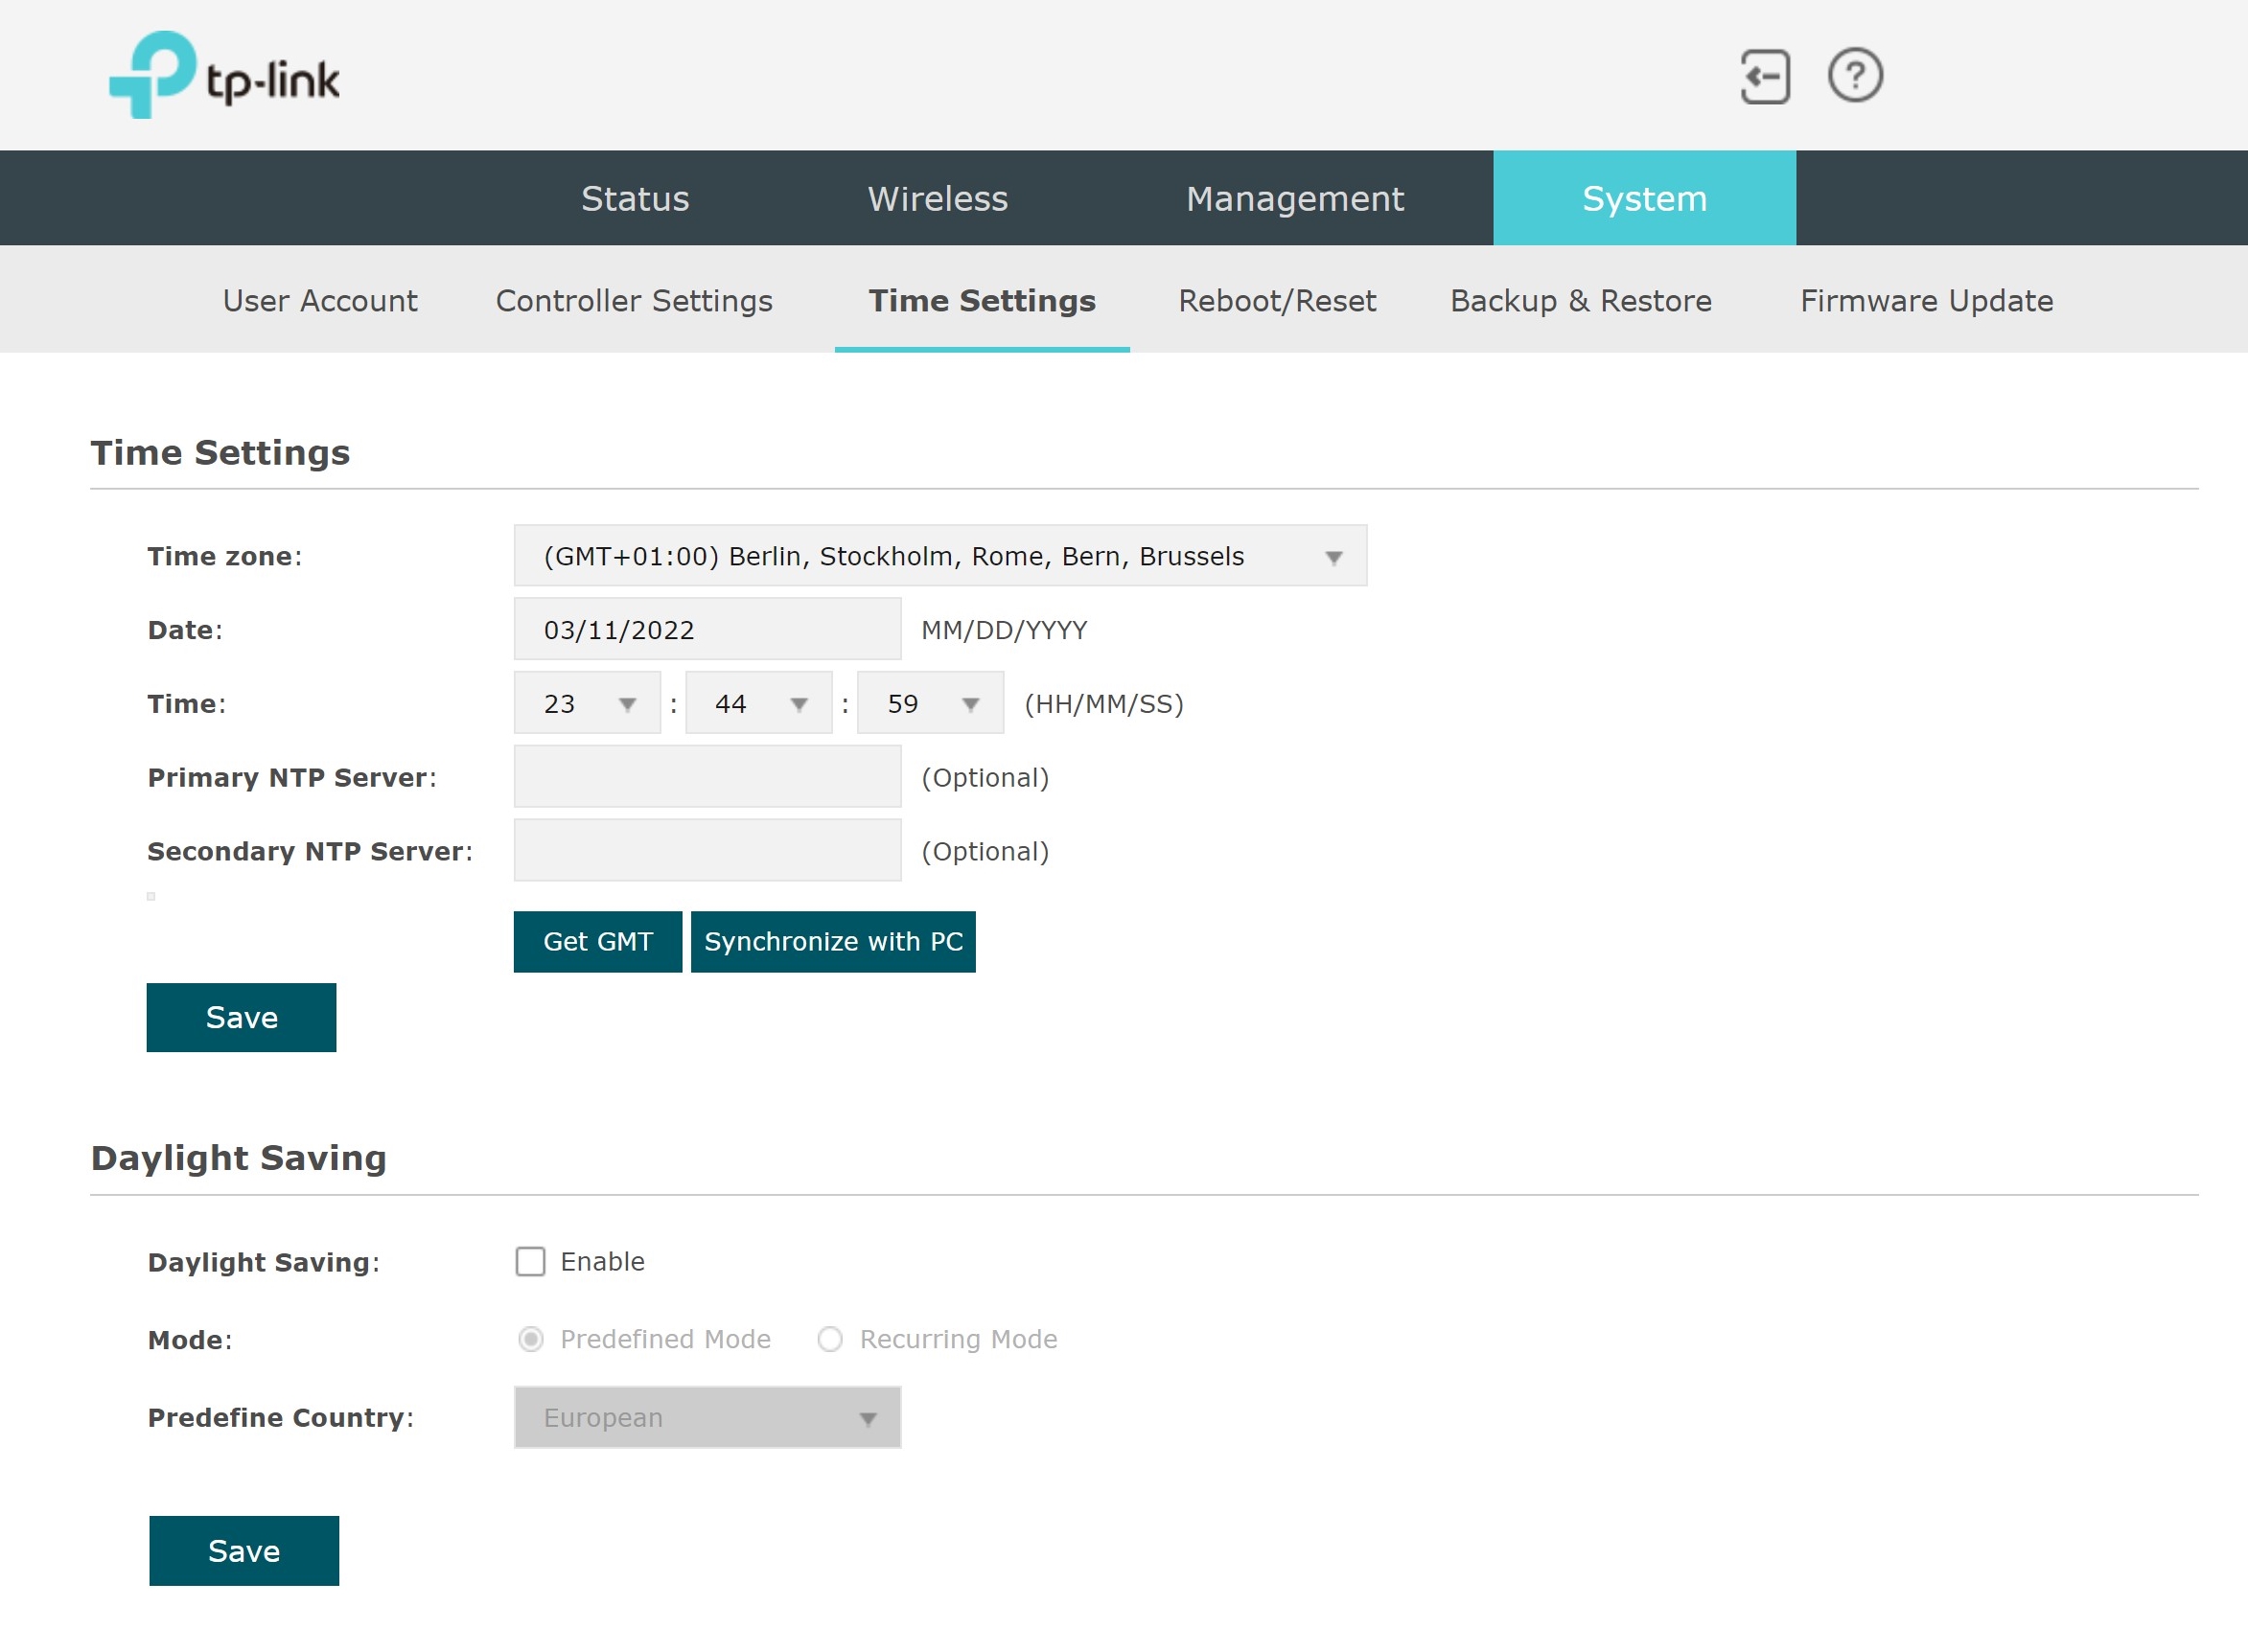Expand the Predefine Country dropdown
2248x1652 pixels.
tap(707, 1418)
